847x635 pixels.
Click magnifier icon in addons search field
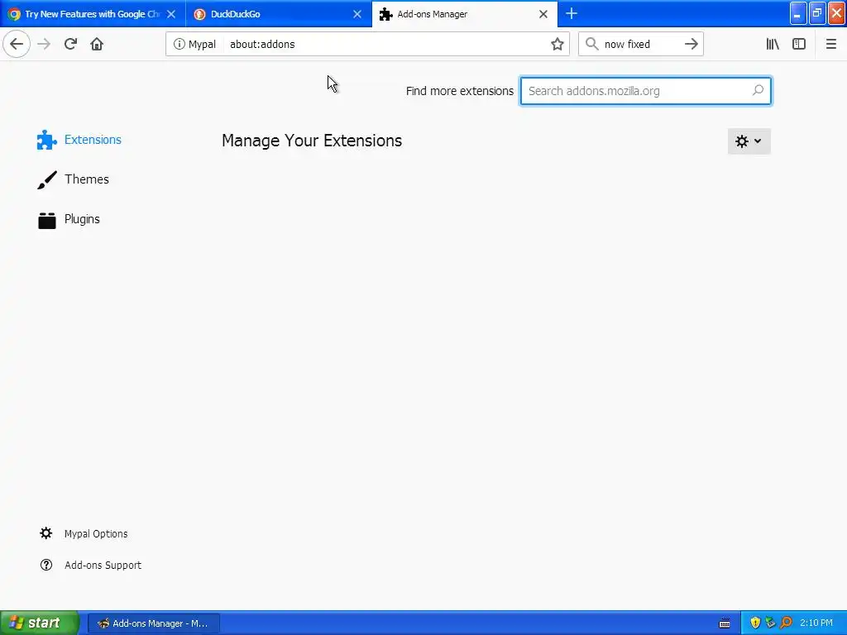click(758, 90)
